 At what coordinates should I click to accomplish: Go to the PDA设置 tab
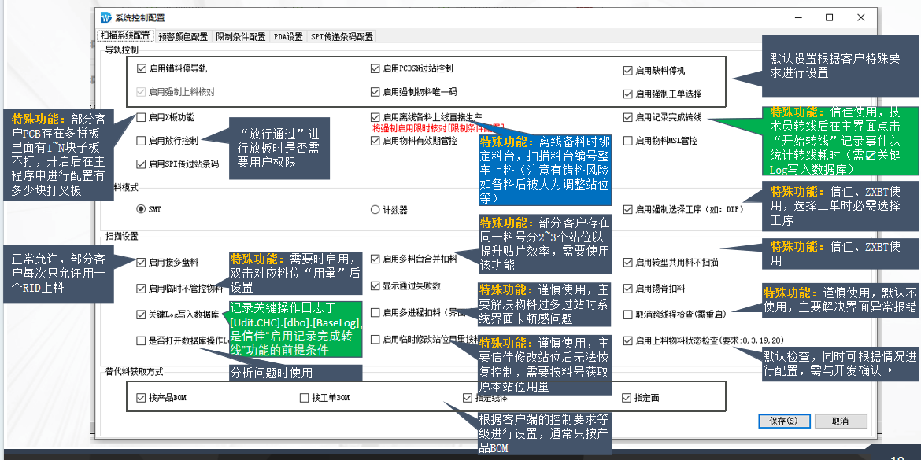288,36
